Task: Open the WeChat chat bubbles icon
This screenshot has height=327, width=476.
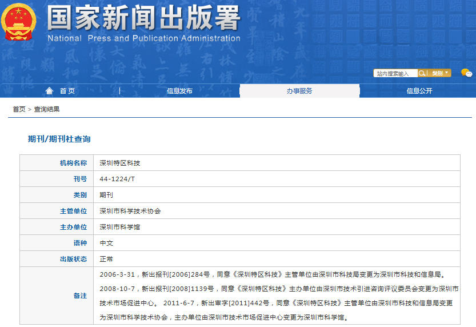Action: [x=467, y=73]
